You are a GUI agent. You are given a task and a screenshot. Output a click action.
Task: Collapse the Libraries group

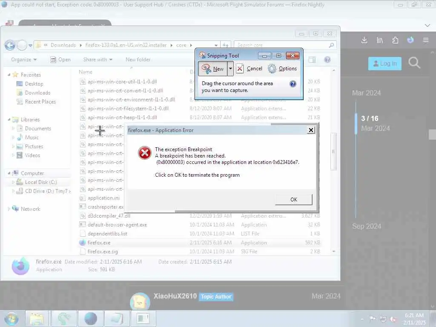pyautogui.click(x=9, y=120)
